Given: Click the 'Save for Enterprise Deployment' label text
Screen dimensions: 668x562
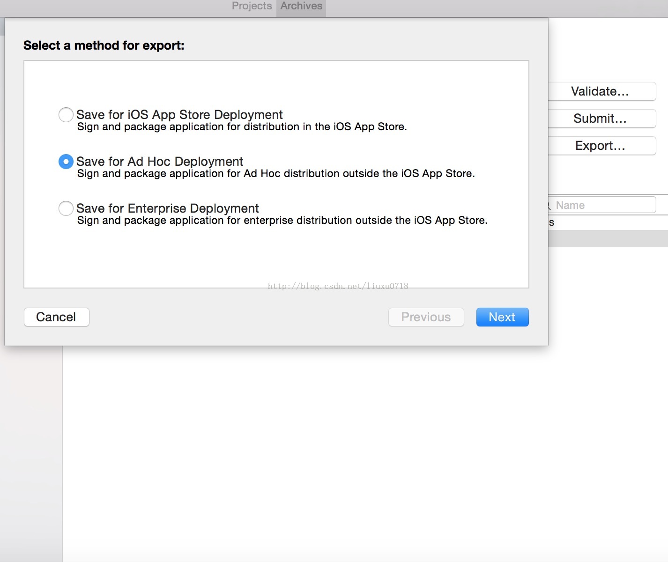Looking at the screenshot, I should pos(168,208).
